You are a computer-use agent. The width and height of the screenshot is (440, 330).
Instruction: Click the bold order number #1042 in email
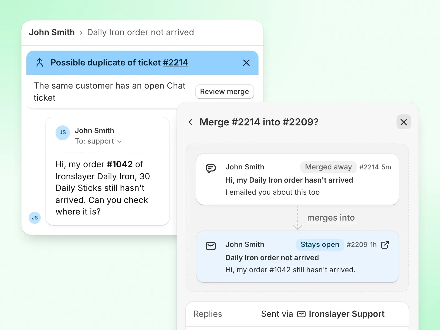coord(120,164)
